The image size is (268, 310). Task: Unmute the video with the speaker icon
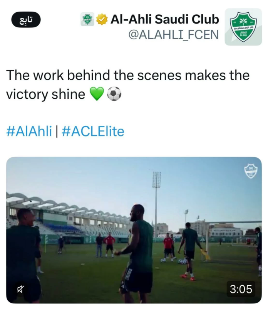(20, 289)
